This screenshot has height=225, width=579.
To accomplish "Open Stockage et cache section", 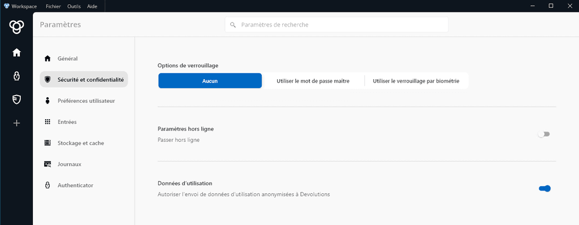I will tap(84, 143).
